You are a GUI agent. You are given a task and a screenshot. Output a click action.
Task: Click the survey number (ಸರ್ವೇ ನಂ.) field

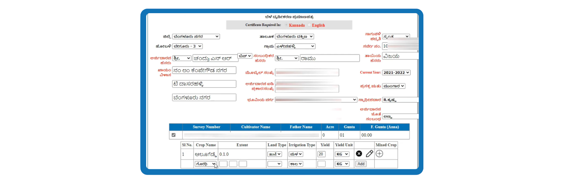[x=400, y=46]
